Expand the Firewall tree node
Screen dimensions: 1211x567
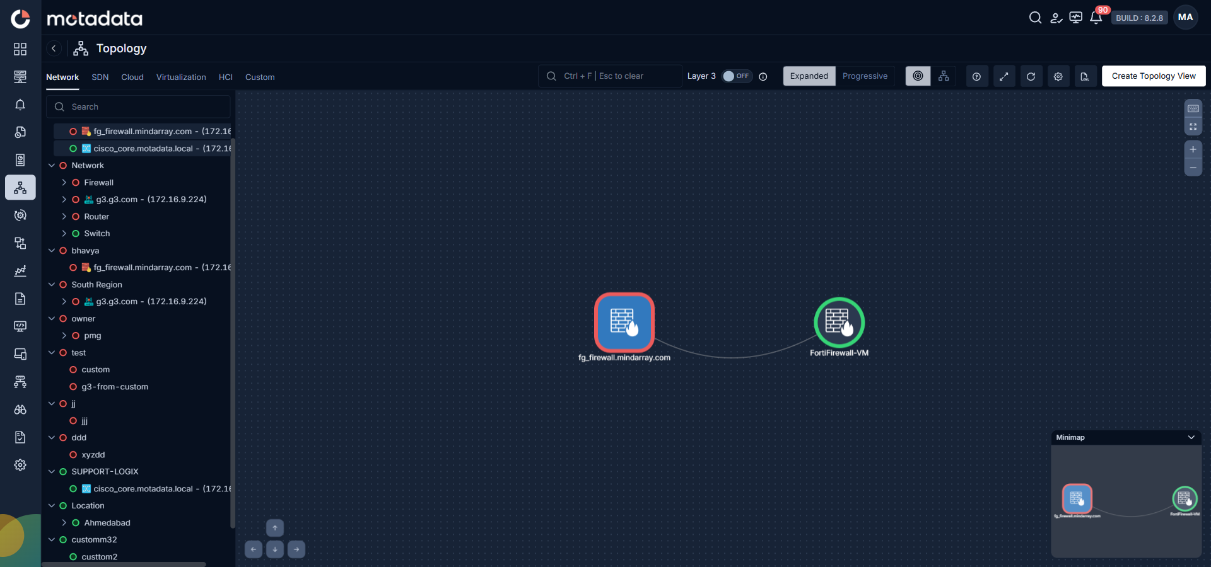click(64, 183)
